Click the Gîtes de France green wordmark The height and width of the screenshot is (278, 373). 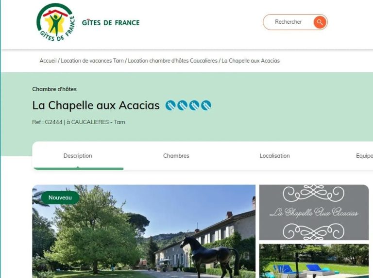point(111,23)
